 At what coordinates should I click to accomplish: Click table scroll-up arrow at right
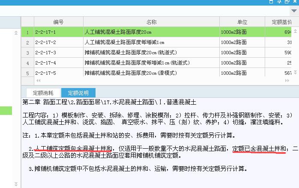[x=295, y=31]
